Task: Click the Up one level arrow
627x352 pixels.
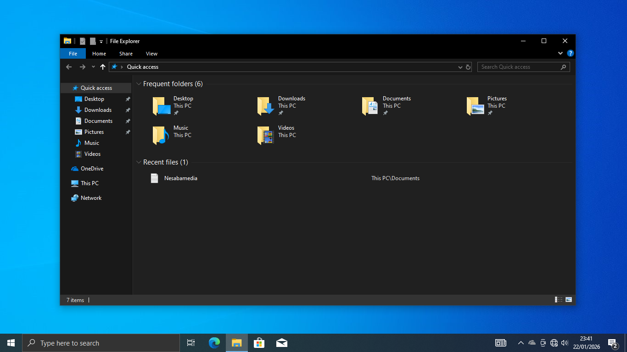Action: pos(102,67)
